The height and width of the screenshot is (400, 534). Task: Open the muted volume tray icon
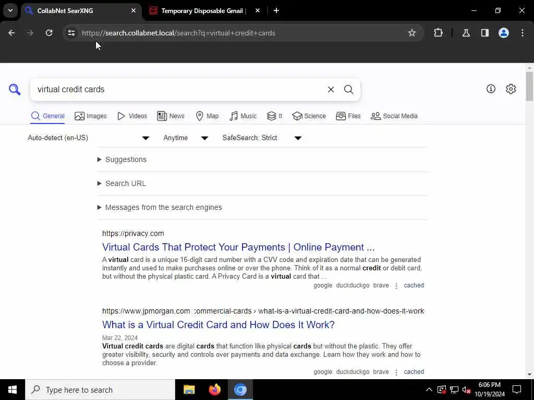coord(467,390)
